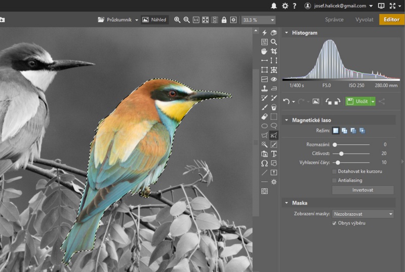The image size is (405, 272).
Task: Toggle fullscreen mode icon
Action: [x=392, y=6]
